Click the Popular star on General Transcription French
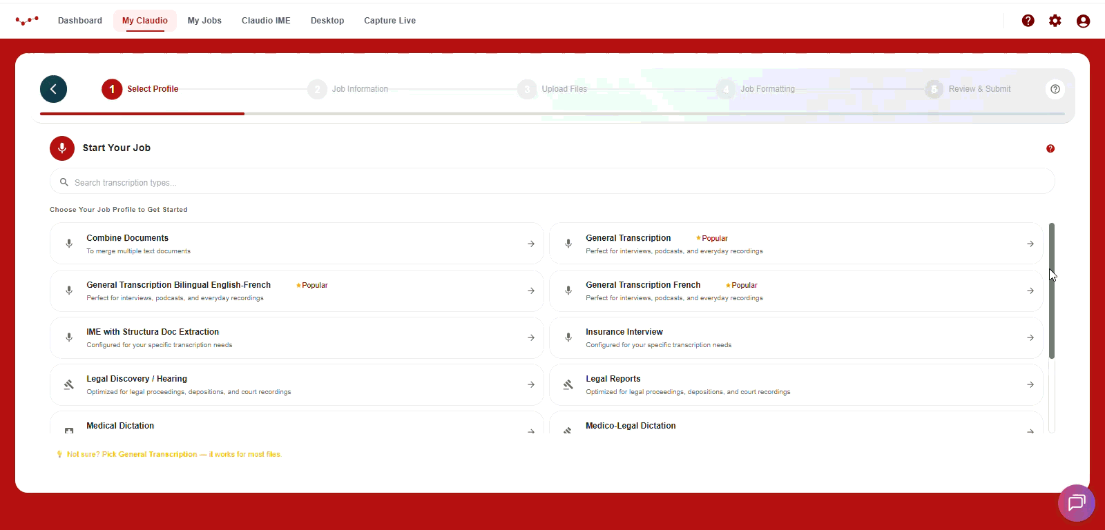This screenshot has width=1105, height=530. [728, 285]
